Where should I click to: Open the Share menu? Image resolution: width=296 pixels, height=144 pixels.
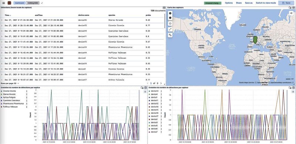point(239,3)
